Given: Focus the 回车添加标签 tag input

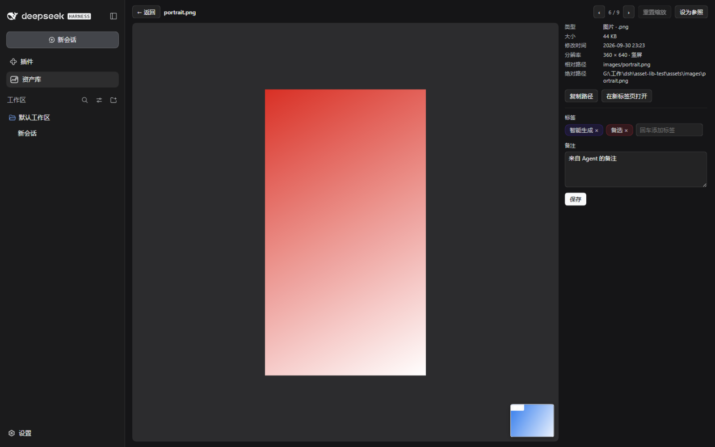Looking at the screenshot, I should [669, 130].
